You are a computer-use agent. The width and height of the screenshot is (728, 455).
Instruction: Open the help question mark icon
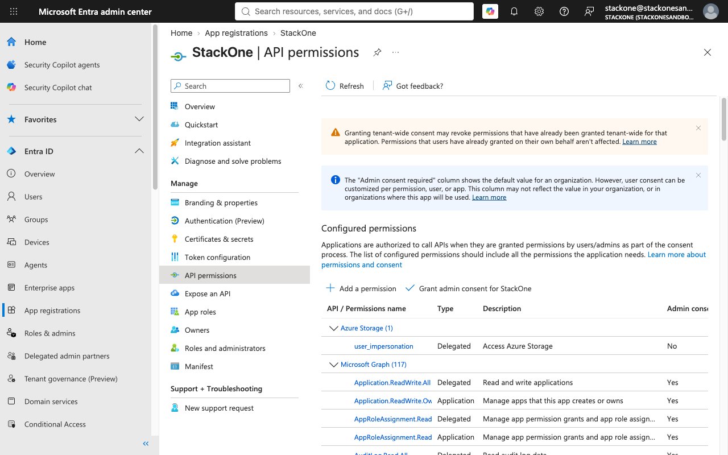(x=564, y=11)
